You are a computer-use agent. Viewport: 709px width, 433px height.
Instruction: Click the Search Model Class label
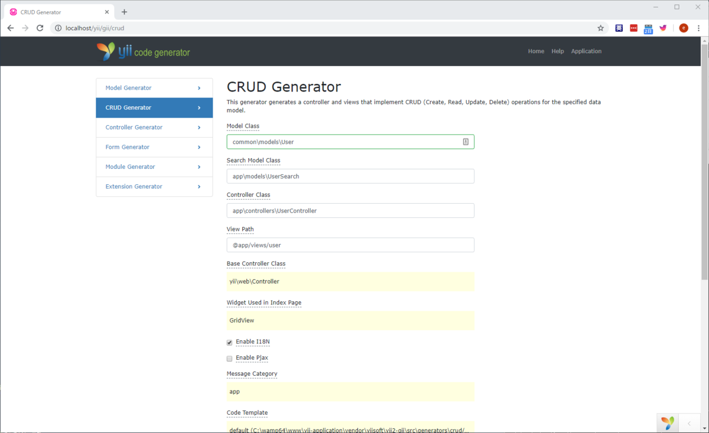pyautogui.click(x=253, y=160)
